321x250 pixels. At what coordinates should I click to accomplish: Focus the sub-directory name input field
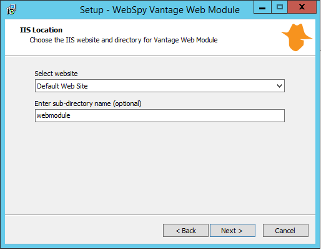pyautogui.click(x=160, y=115)
